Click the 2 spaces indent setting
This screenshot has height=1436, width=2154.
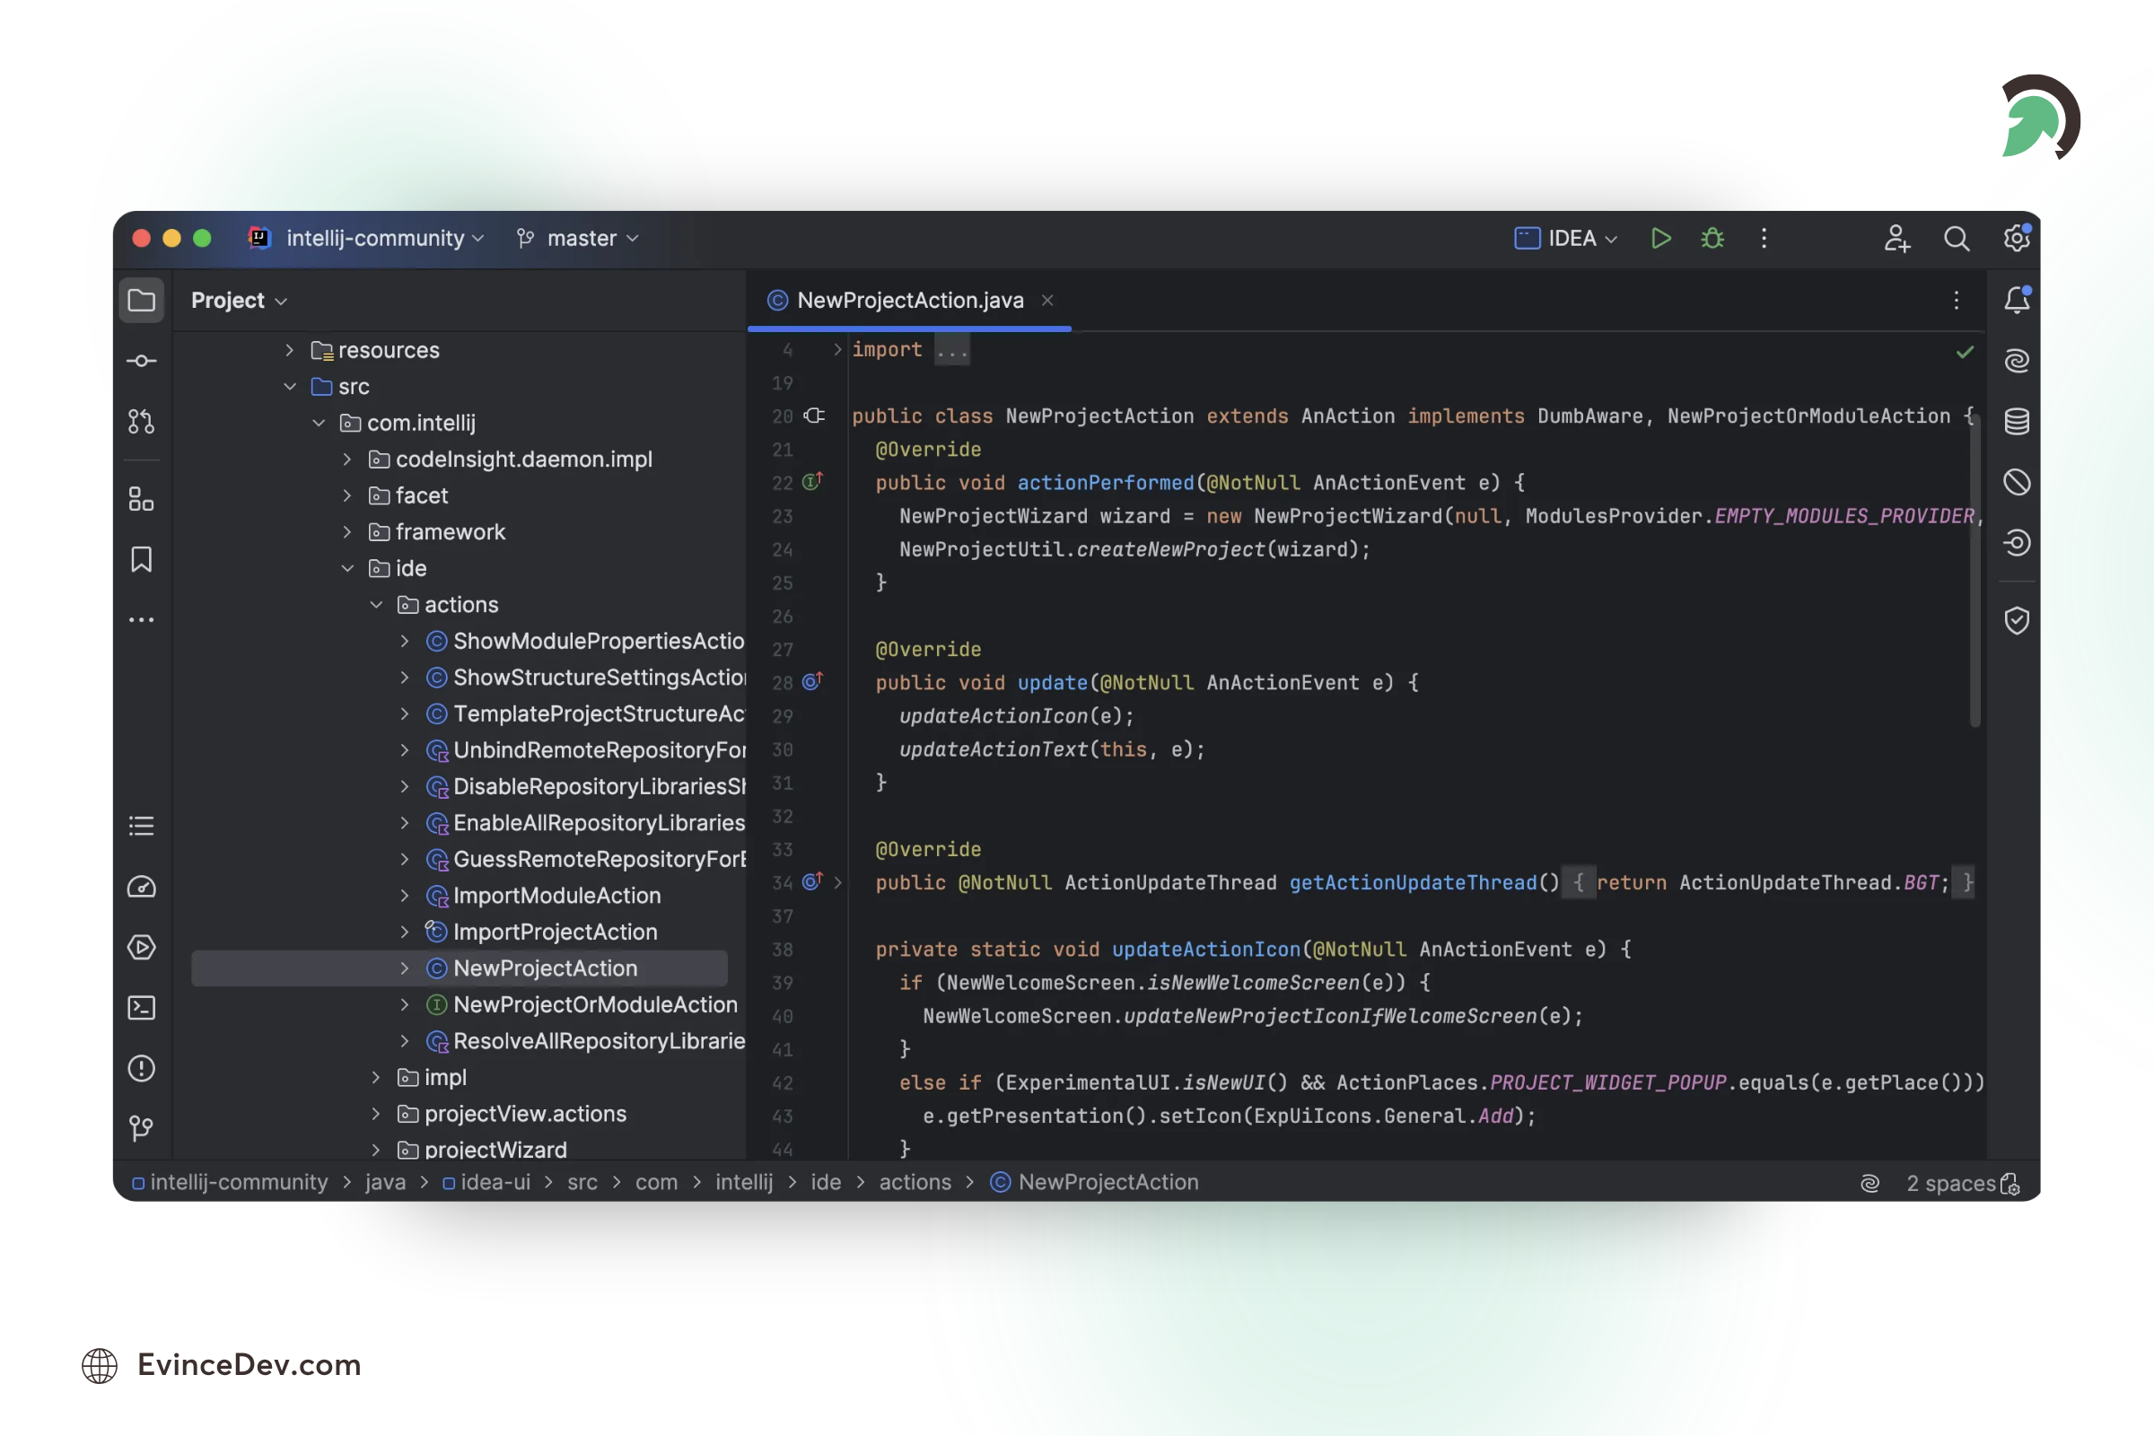coord(1950,1183)
